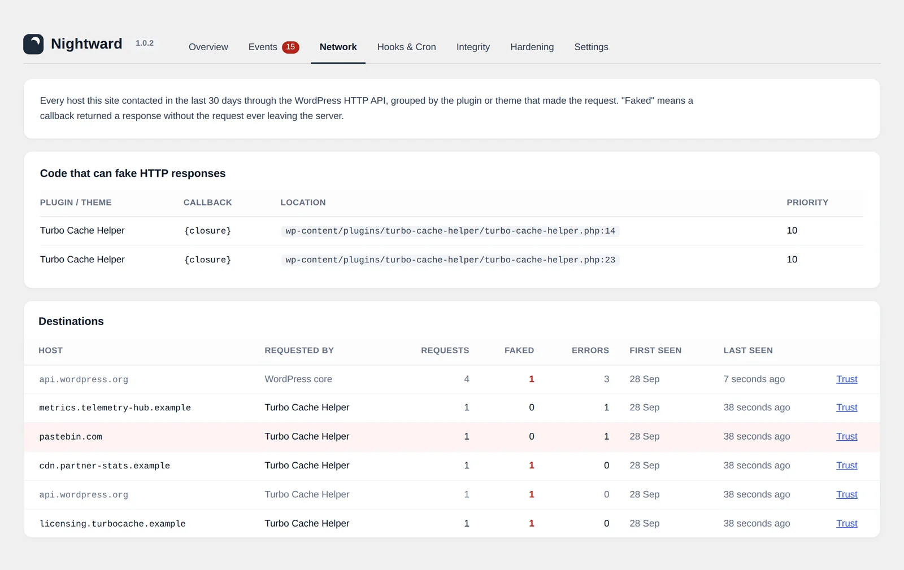The width and height of the screenshot is (904, 570).
Task: Trust api.wordpress.org requested by WordPress core
Action: 846,379
